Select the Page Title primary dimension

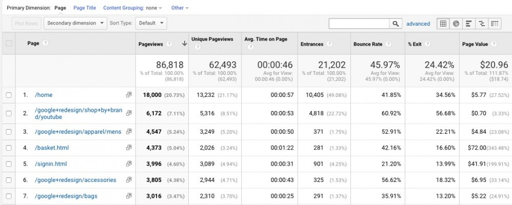pyautogui.click(x=85, y=8)
